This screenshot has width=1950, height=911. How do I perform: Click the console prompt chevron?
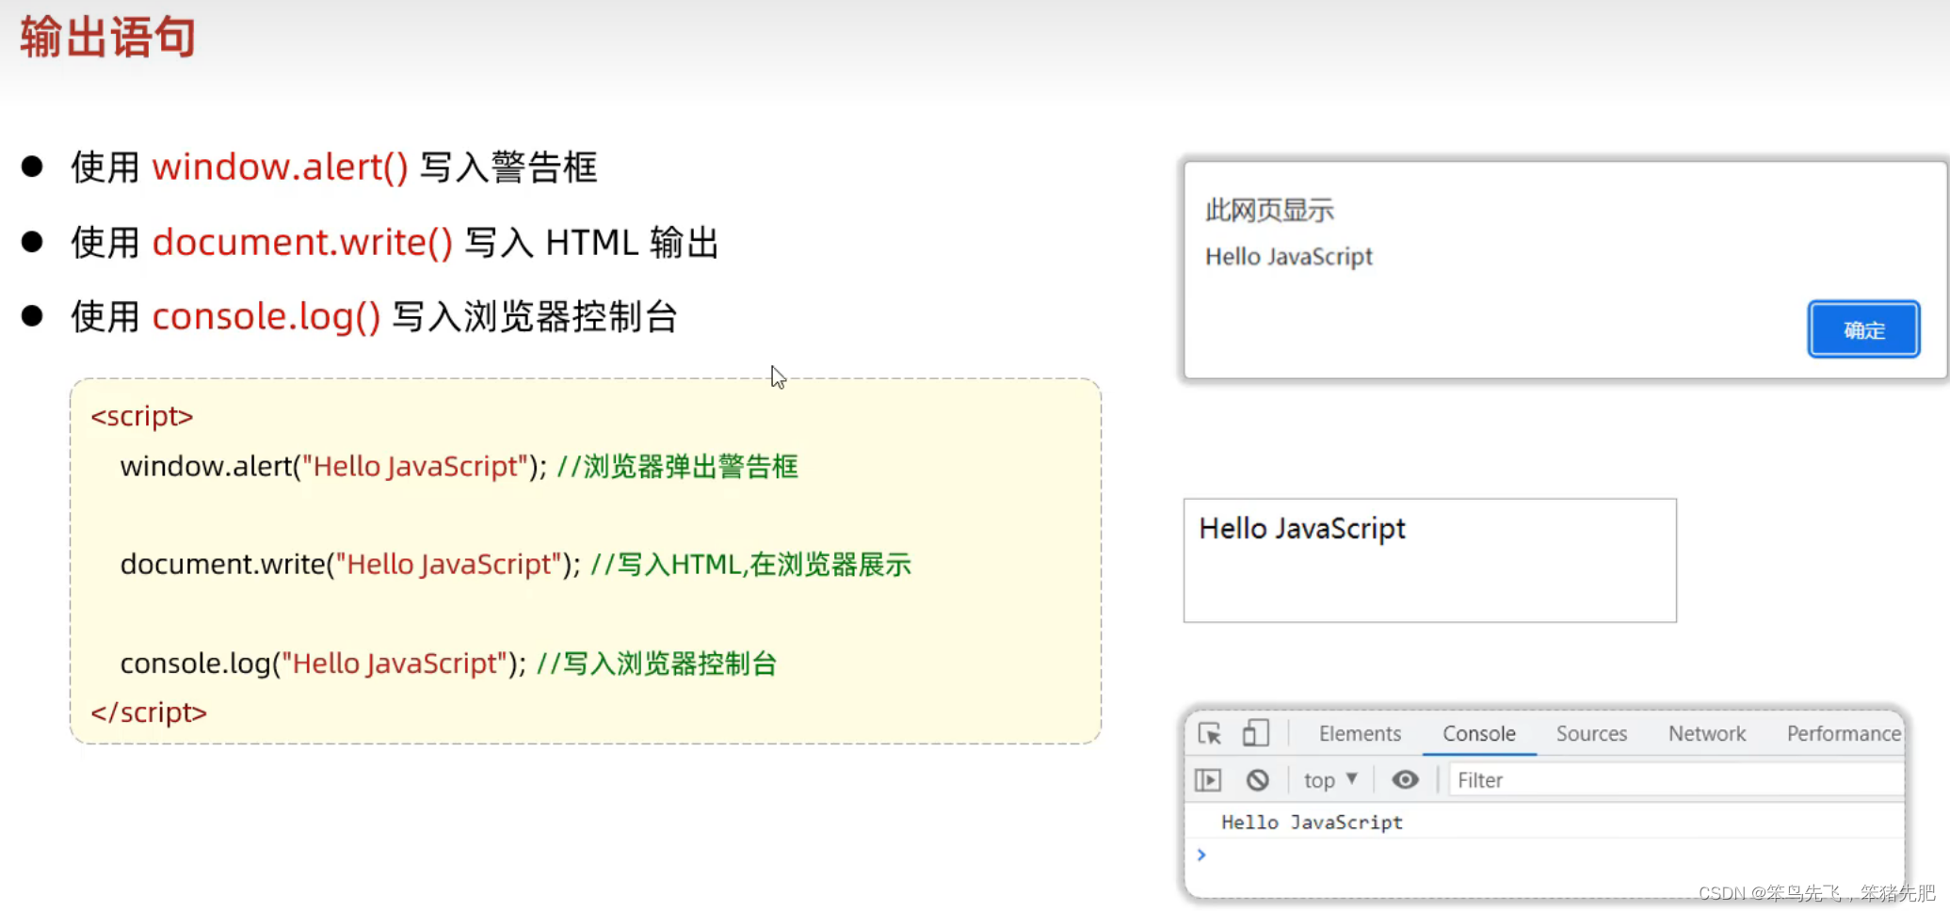point(1201,855)
